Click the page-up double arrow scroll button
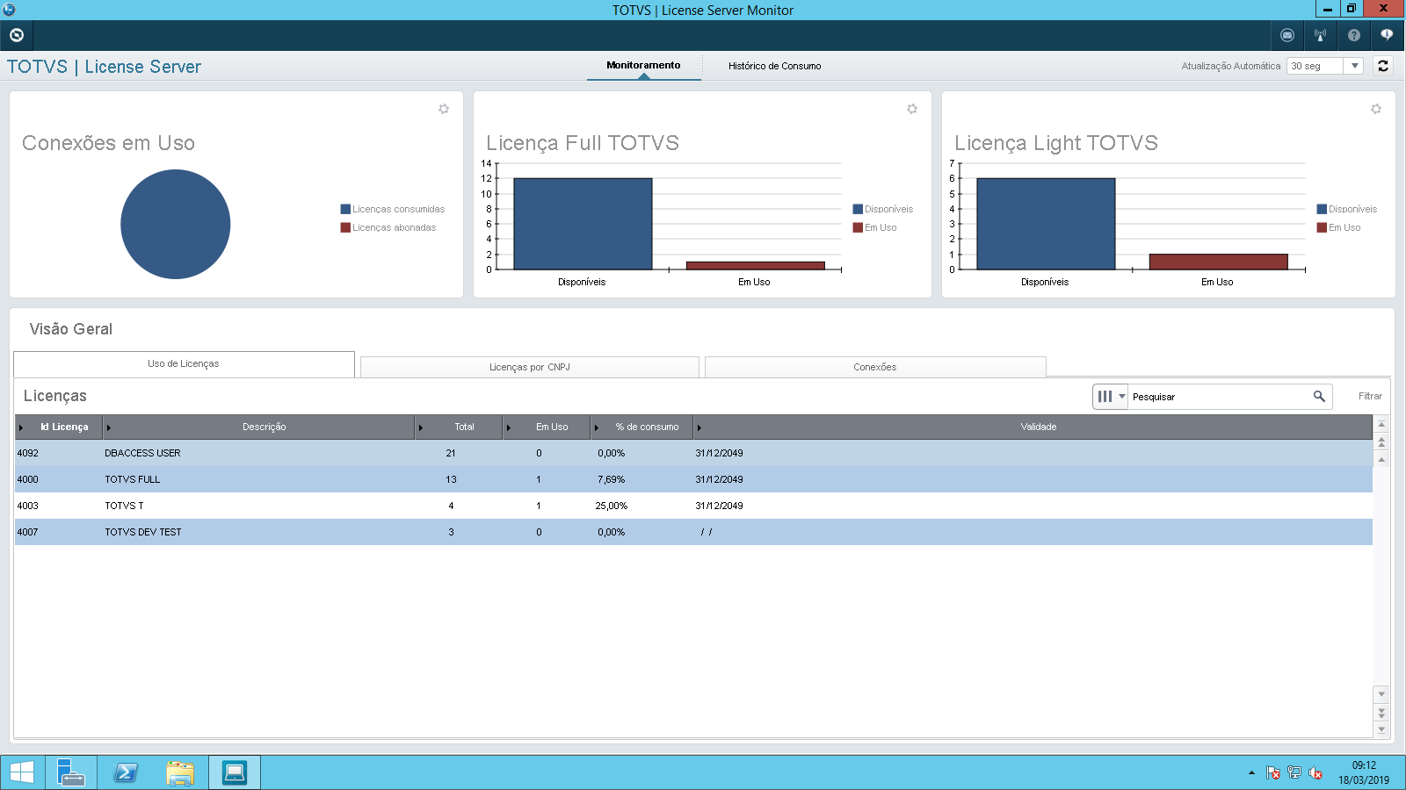The height and width of the screenshot is (790, 1406). pyautogui.click(x=1381, y=442)
